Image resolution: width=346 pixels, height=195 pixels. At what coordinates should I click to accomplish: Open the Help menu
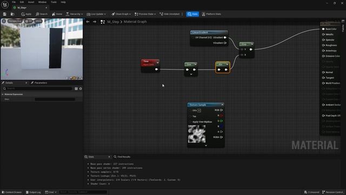[x=63, y=2]
